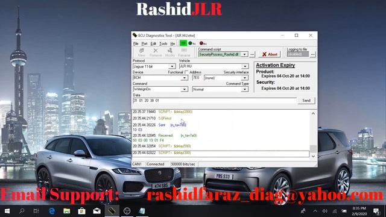The image size is (386, 217).
Task: Open the volume control in tray
Action: click(x=325, y=211)
